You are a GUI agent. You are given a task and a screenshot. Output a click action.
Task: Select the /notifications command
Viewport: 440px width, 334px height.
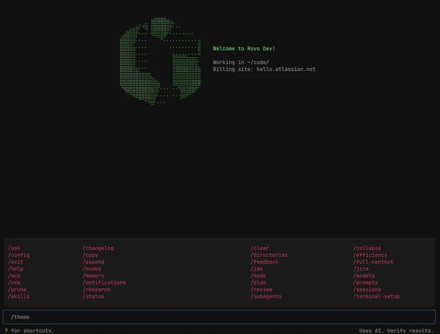click(104, 282)
